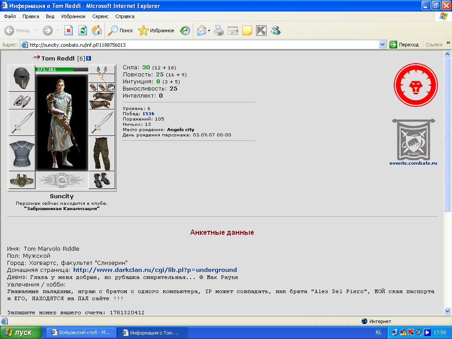The width and height of the screenshot is (452, 339).
Task: Click the blue info icon beside Tom Reddl
Action: [x=88, y=58]
